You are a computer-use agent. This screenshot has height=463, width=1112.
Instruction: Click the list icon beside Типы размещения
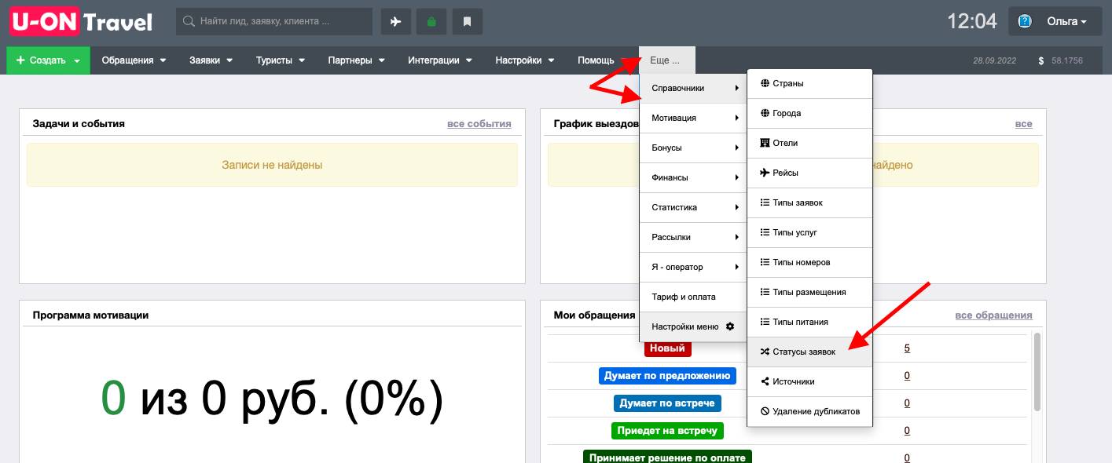coord(765,292)
